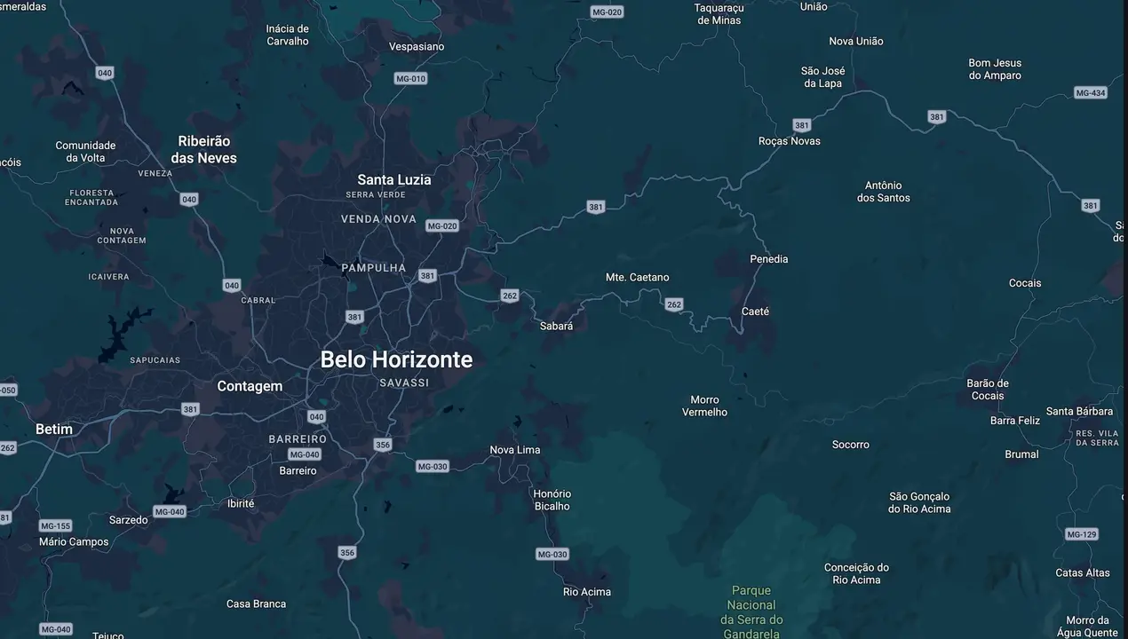This screenshot has width=1128, height=639.
Task: Click the Penedia label
Action: point(769,259)
